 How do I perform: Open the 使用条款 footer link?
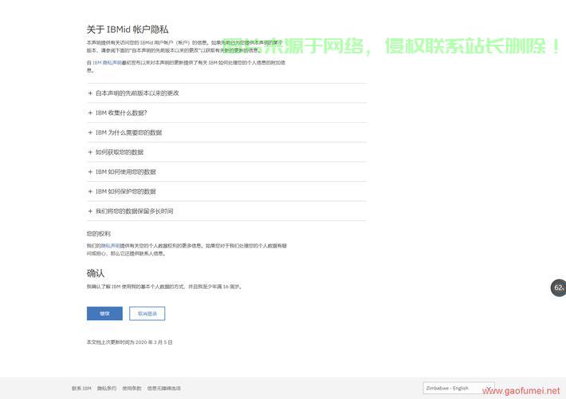pos(132,389)
